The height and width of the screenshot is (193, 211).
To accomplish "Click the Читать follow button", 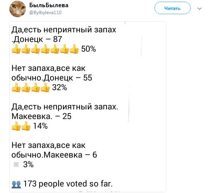I will pos(172,8).
